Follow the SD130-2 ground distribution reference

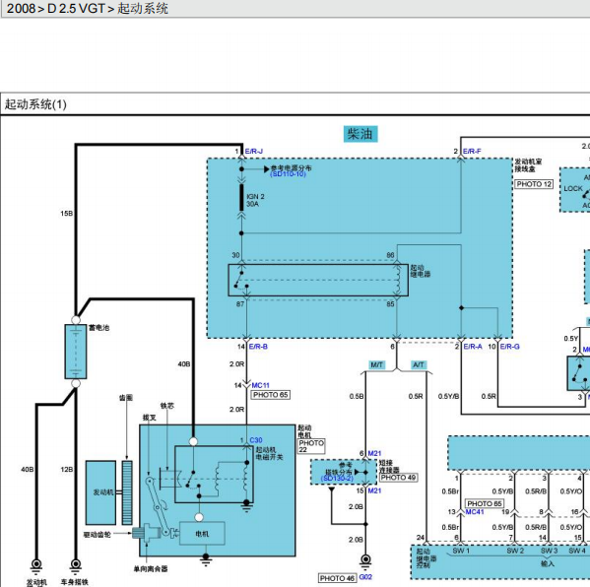click(337, 479)
